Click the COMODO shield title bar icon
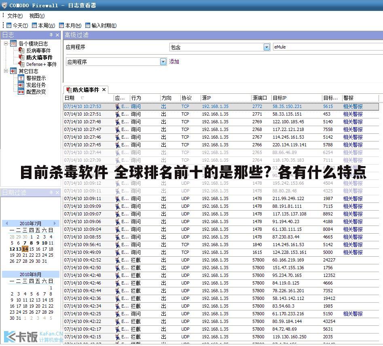The width and height of the screenshot is (383, 346). [x=4, y=5]
